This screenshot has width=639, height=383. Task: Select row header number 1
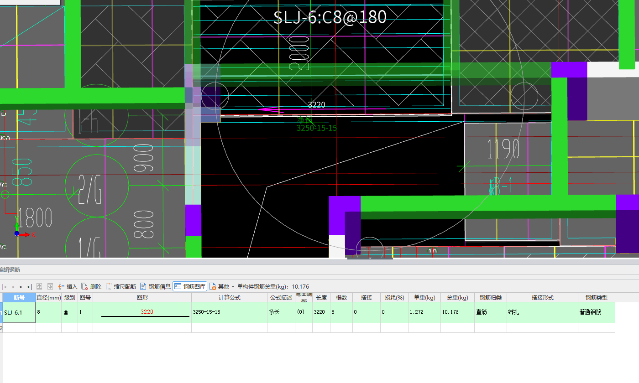pyautogui.click(x=1, y=312)
